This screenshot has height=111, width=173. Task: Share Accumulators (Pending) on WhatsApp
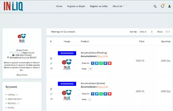pyautogui.click(x=101, y=63)
